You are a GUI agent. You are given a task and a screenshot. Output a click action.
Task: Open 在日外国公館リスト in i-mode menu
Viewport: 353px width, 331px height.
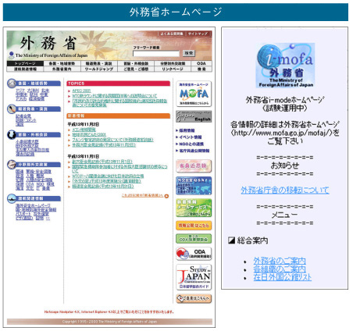coord(283,277)
